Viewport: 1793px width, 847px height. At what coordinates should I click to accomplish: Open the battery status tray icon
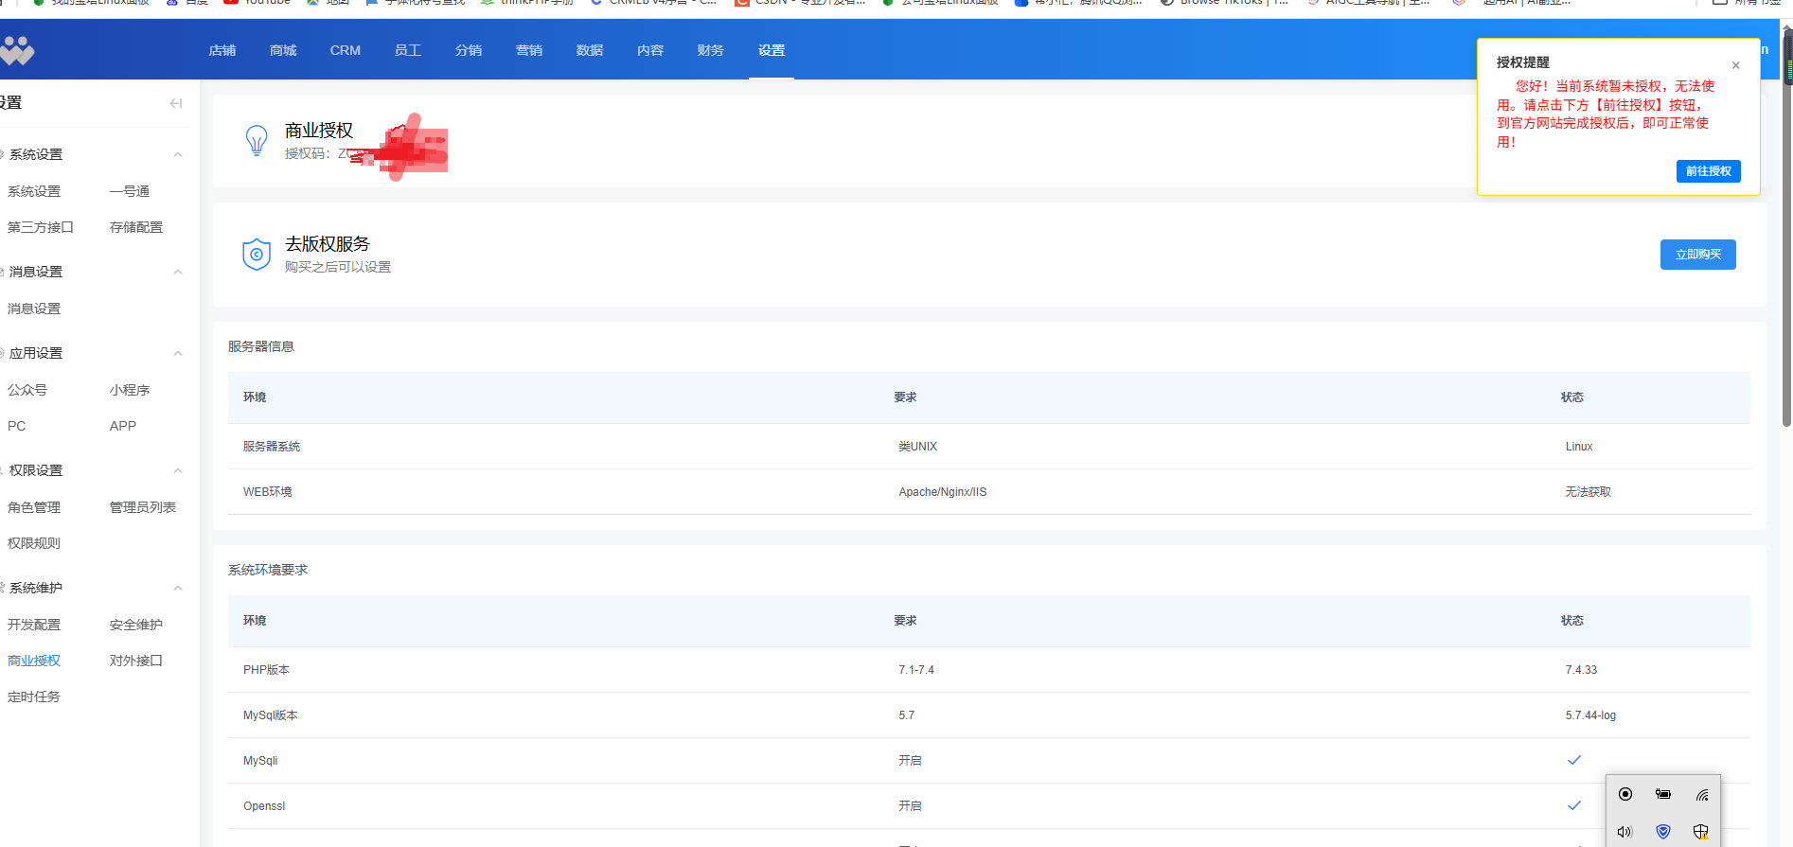pyautogui.click(x=1663, y=794)
